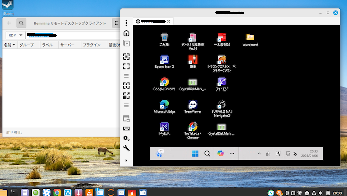Go to Remmina home from connection sidebar
This screenshot has width=347, height=196.
tap(126, 33)
